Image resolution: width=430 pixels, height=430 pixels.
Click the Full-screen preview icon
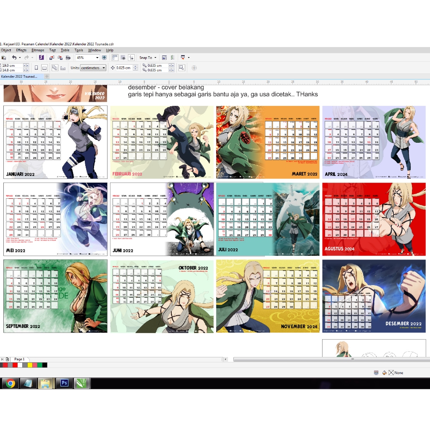tap(104, 58)
